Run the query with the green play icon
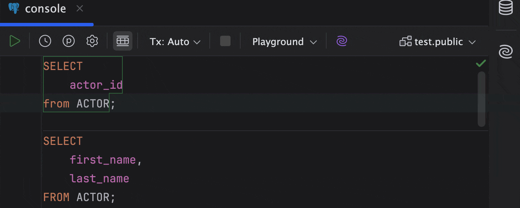The image size is (520, 208). click(x=15, y=41)
